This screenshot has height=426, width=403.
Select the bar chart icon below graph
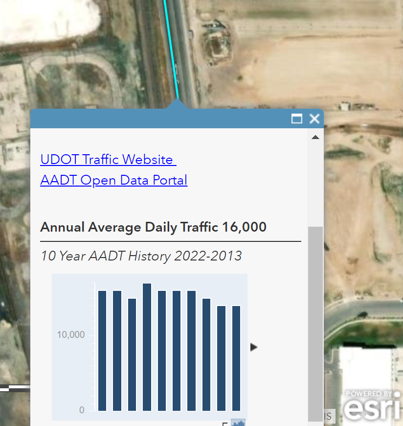[x=238, y=423]
